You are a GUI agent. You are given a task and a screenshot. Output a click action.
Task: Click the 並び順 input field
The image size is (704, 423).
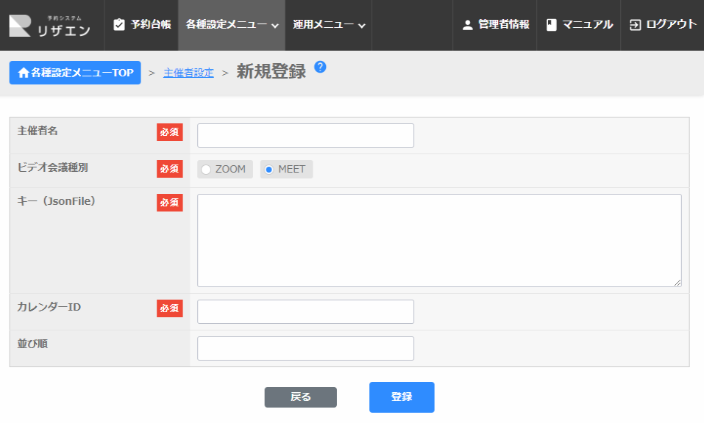coord(305,348)
